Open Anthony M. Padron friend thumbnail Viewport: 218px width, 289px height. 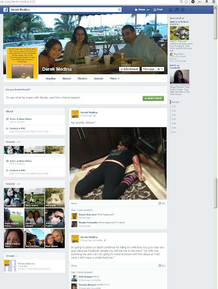[55, 218]
